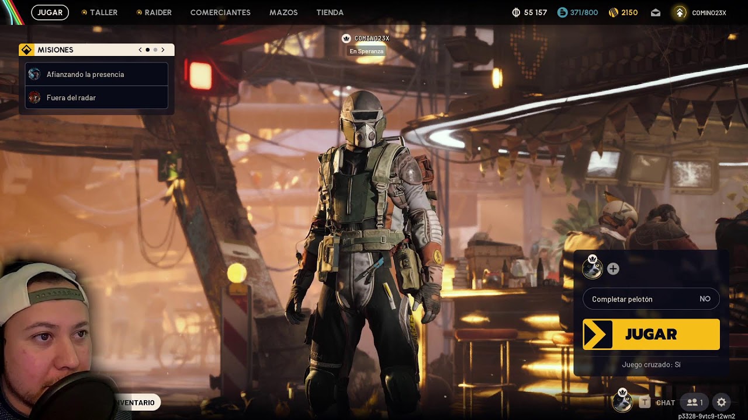Open settings with the gear icon

[x=722, y=402]
